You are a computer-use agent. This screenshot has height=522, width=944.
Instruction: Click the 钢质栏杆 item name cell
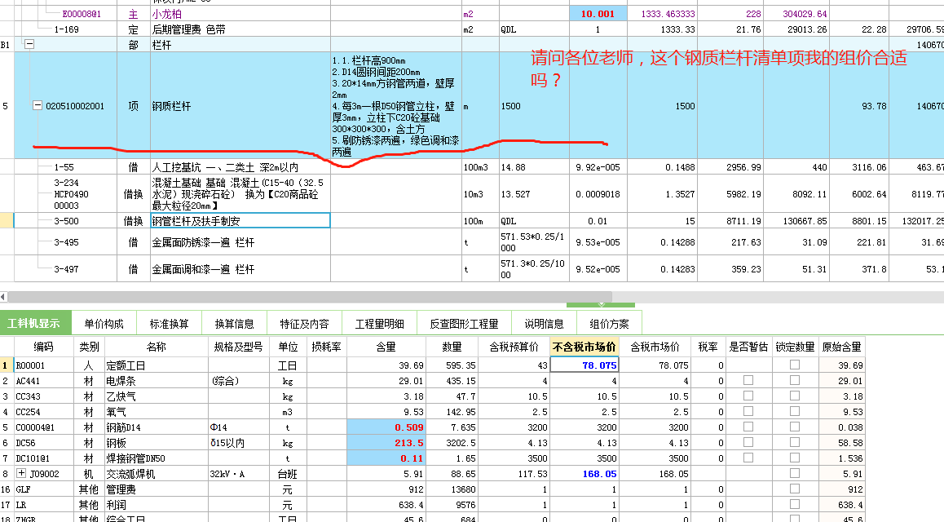pyautogui.click(x=240, y=105)
